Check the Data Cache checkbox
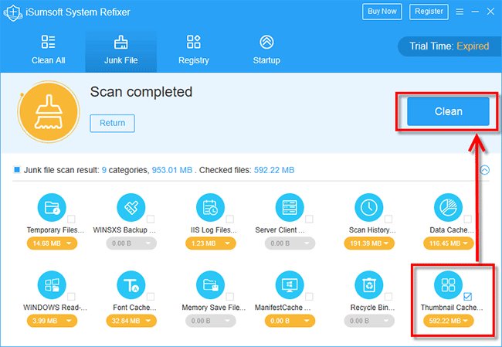502x347 pixels. tap(468, 219)
